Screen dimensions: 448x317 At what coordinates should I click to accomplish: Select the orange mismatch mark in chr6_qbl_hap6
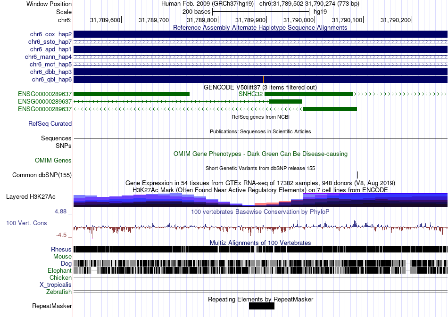tap(264, 79)
